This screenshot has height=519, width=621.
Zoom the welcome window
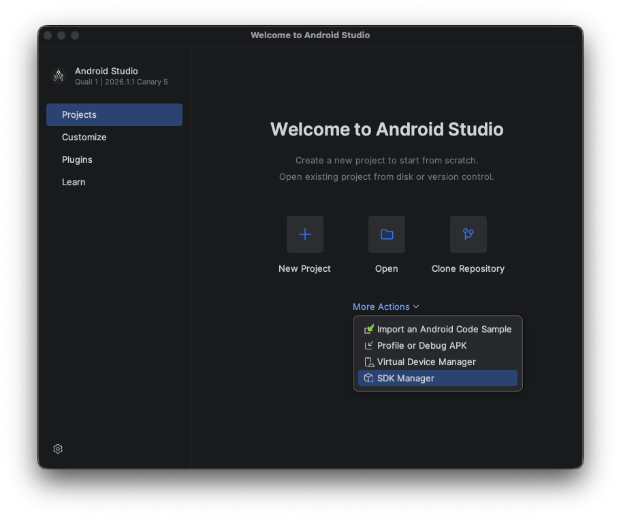click(x=75, y=35)
